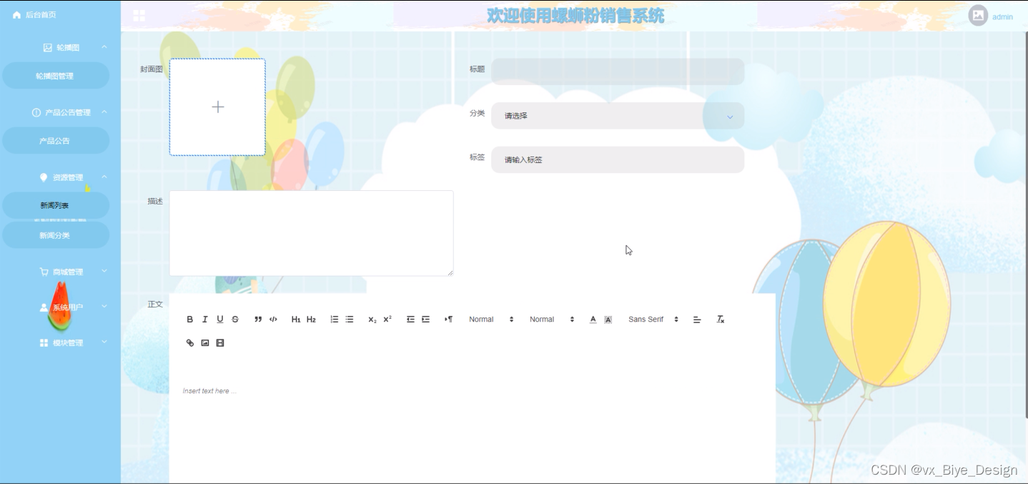This screenshot has height=484, width=1028.
Task: Insert an image into the editor
Action: tap(204, 343)
